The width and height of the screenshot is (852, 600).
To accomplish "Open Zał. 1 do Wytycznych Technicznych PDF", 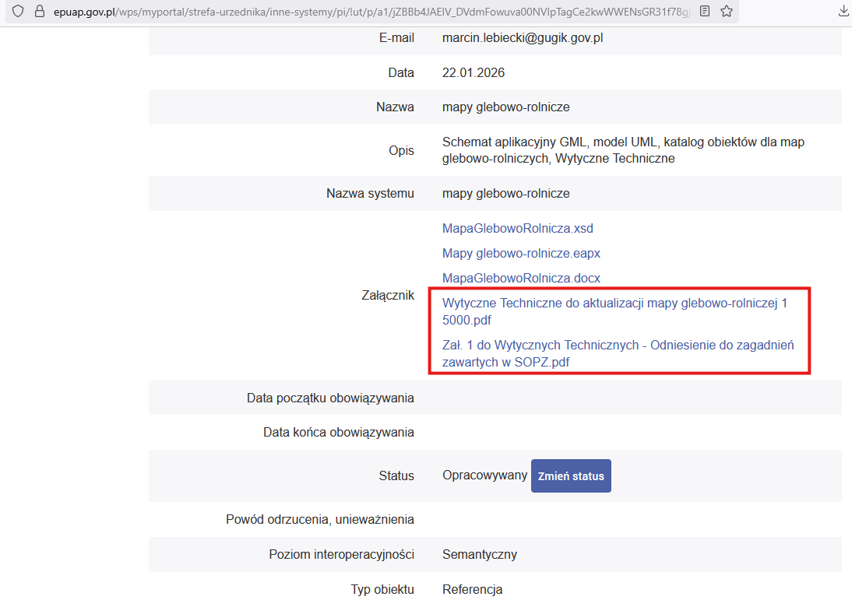I will coord(618,353).
